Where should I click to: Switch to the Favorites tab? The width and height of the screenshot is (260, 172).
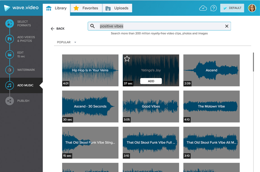[86, 8]
